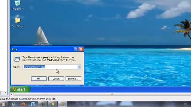Viewport: 191px width, 107px height.
Task: Click the horizontal scrollbar left arrow
Action: (12, 94)
